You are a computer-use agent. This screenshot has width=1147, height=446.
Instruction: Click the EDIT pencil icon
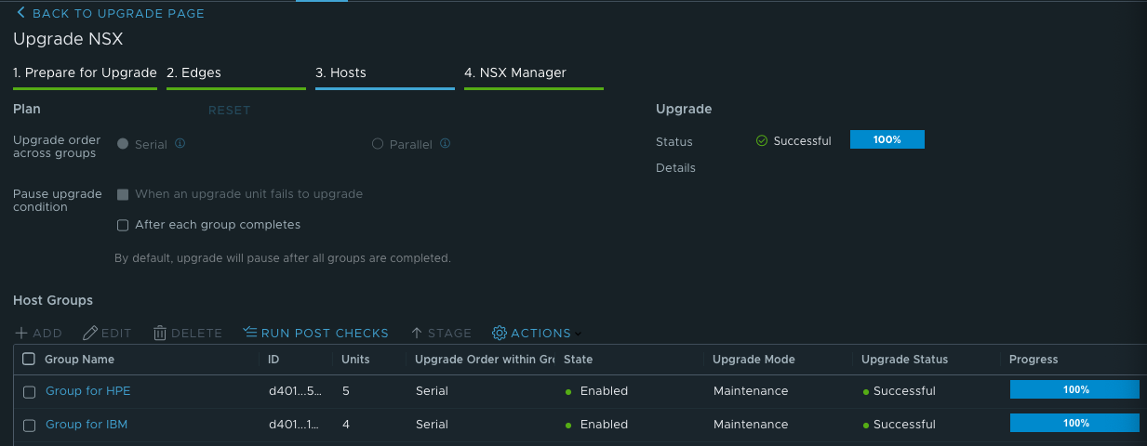90,333
